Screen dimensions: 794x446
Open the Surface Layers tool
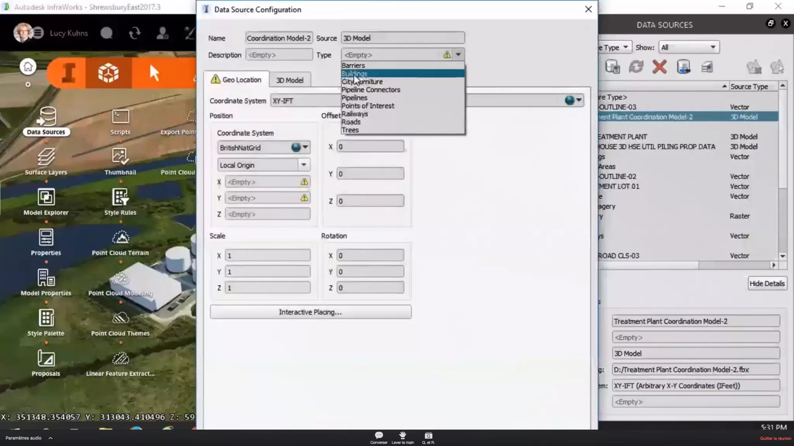click(x=46, y=157)
